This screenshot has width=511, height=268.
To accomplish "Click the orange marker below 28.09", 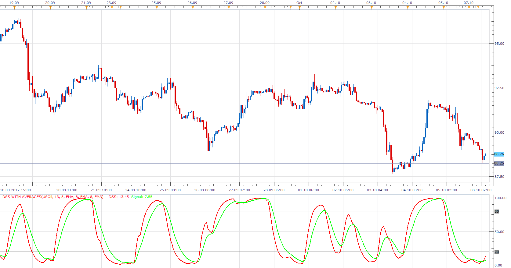I will tap(265, 8).
